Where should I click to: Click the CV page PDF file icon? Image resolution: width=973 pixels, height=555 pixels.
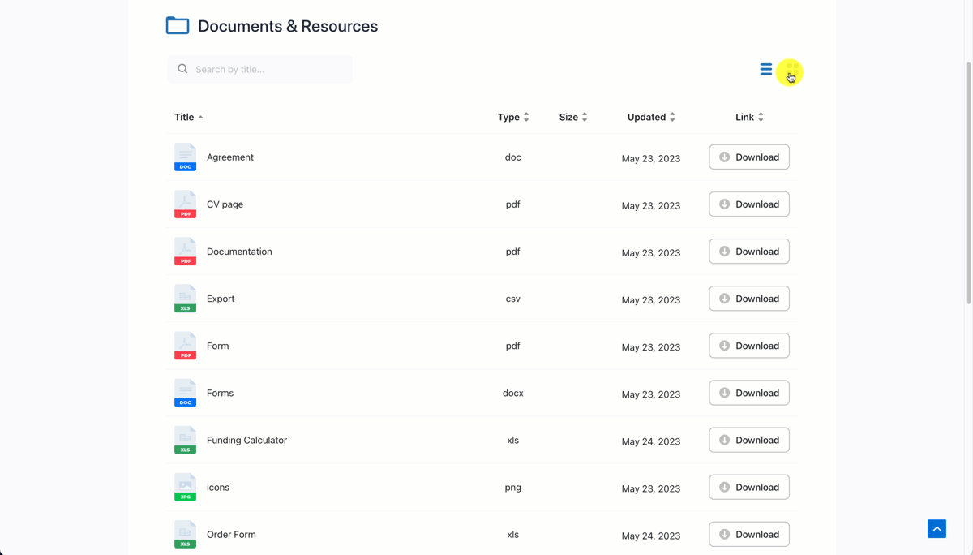(185, 204)
